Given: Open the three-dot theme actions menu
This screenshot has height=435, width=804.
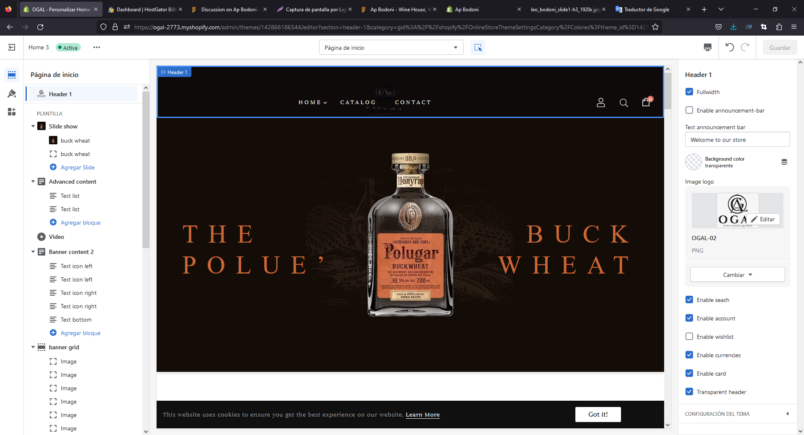Looking at the screenshot, I should pos(97,47).
